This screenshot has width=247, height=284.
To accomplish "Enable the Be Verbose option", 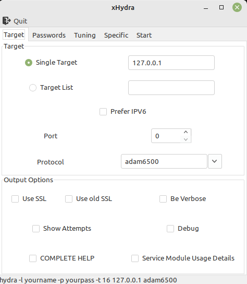I will point(163,199).
